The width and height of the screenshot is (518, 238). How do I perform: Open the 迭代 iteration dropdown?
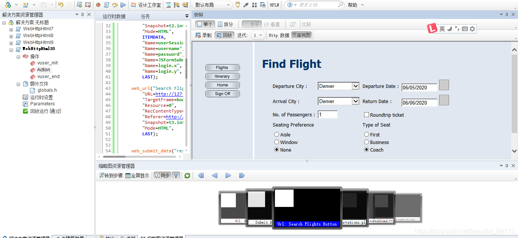(257, 35)
